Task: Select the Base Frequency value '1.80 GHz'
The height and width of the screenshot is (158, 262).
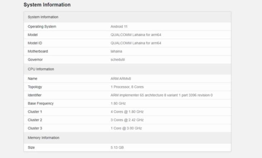Action: pos(118,103)
